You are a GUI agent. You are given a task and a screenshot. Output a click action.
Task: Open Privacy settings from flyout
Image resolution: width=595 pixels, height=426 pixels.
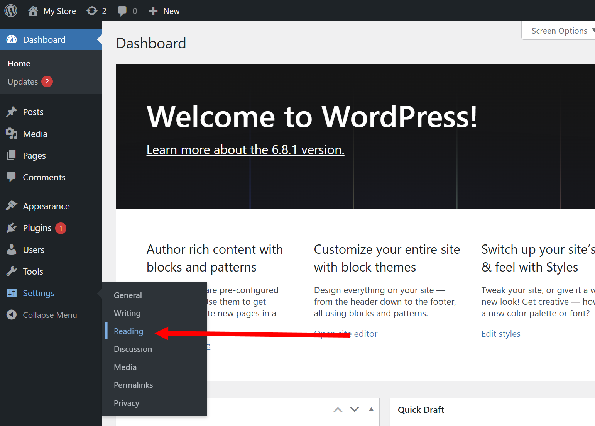[x=127, y=403]
